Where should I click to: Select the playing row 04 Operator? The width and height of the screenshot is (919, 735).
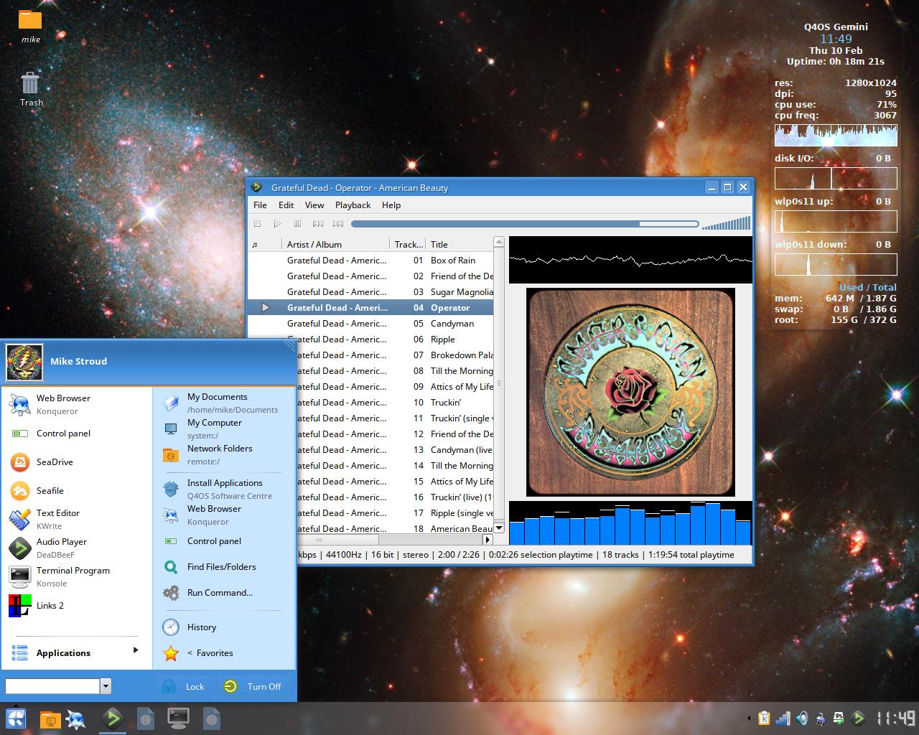point(370,307)
